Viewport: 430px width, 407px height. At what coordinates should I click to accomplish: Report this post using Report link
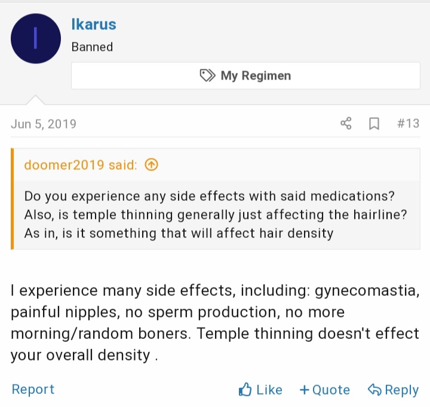(x=33, y=390)
